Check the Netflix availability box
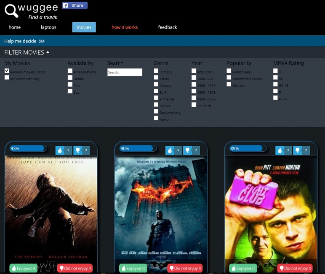 [x=70, y=78]
